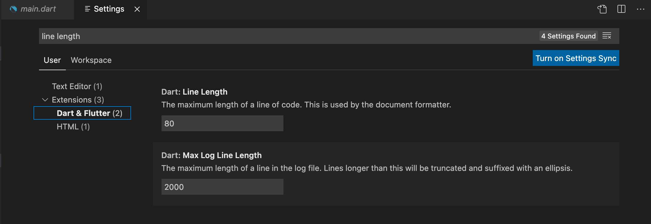Click the Settings tab list icon
651x224 pixels.
tap(87, 9)
